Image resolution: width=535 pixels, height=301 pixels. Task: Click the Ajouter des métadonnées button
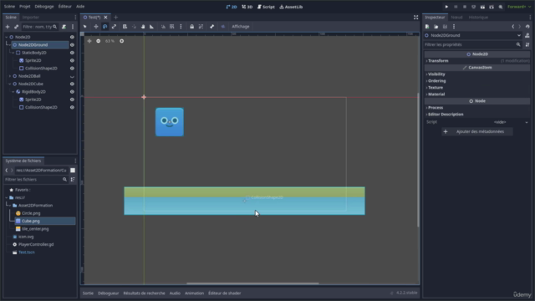point(477,132)
